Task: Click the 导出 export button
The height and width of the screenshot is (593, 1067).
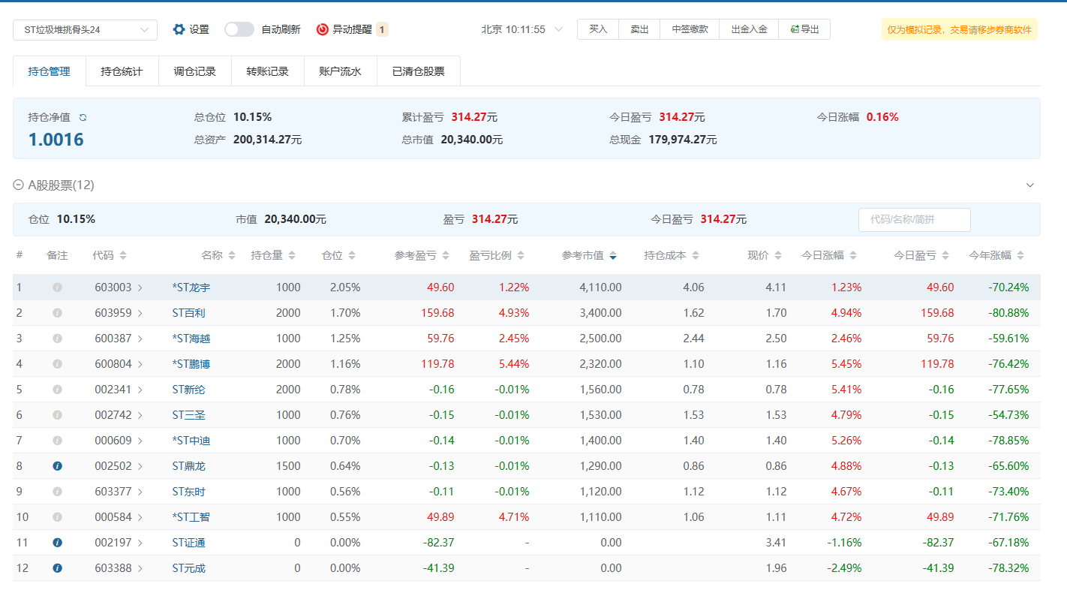Action: [x=804, y=29]
